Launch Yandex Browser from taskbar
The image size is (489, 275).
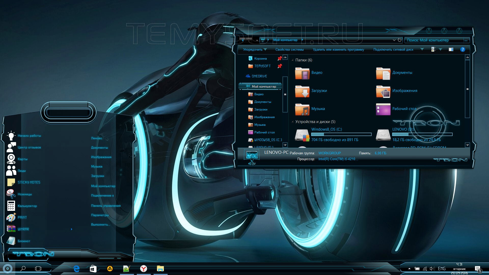(x=144, y=268)
